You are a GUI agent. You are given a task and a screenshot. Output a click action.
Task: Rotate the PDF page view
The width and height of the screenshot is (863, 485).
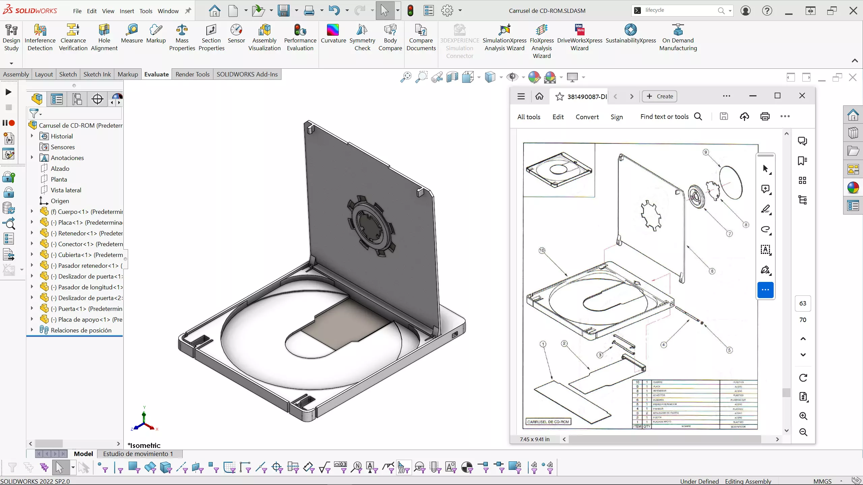803,378
